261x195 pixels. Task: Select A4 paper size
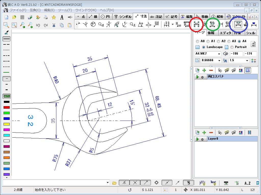239,41
